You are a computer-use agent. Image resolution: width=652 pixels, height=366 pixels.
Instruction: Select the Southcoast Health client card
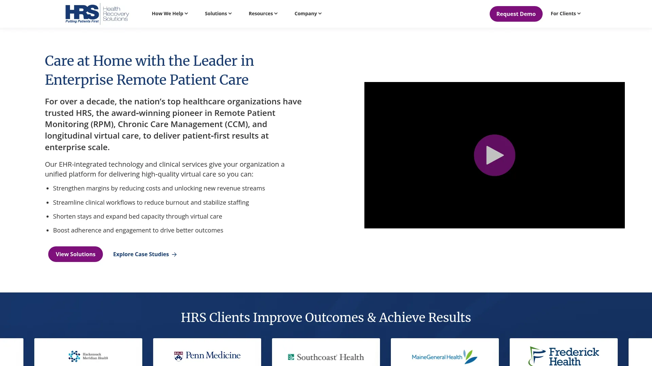tap(326, 352)
